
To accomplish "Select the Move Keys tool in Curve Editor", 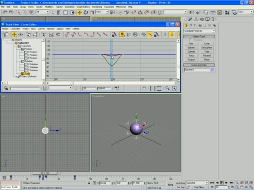I will coord(14,35).
